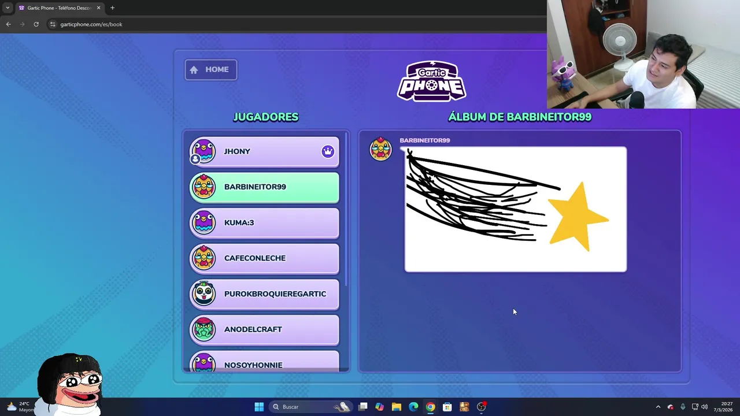Click PUROKBROQUIEREGARTIC's panda avatar
This screenshot has width=740, height=416.
pyautogui.click(x=203, y=294)
